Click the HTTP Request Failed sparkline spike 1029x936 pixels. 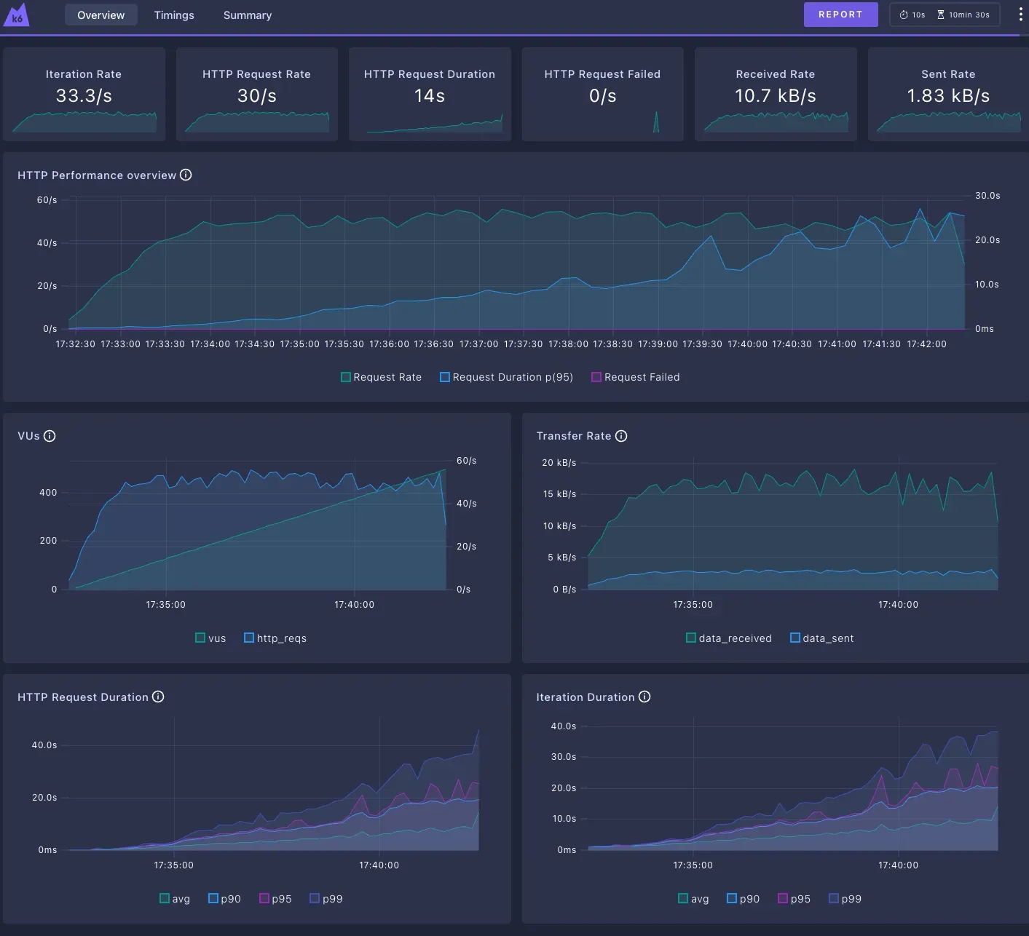tap(656, 122)
